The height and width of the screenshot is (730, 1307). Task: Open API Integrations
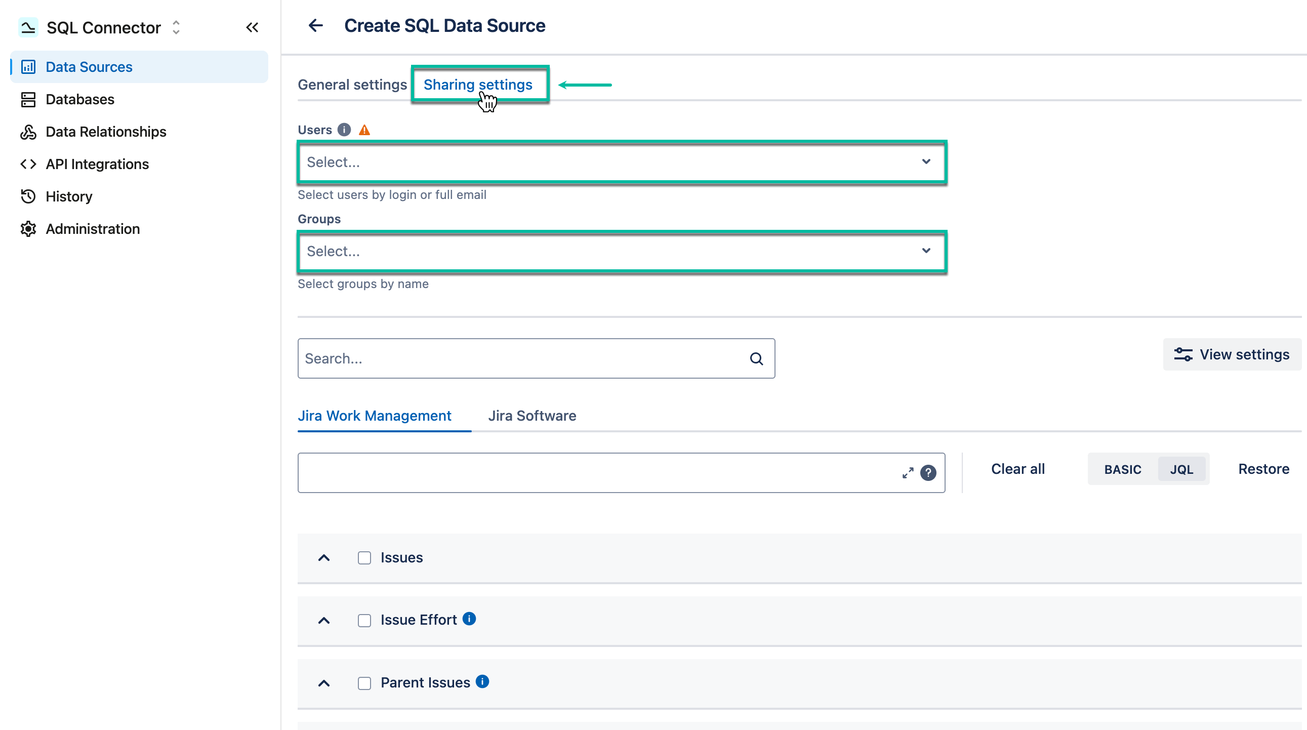pyautogui.click(x=97, y=164)
